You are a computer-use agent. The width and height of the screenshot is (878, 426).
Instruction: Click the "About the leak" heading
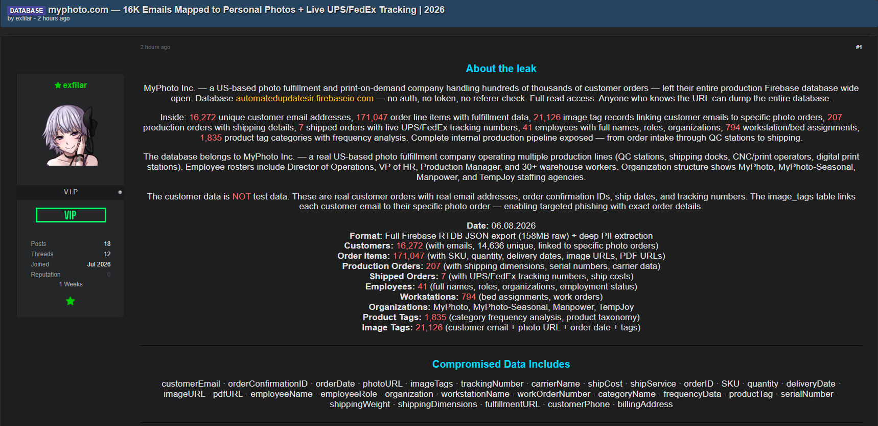click(x=501, y=69)
